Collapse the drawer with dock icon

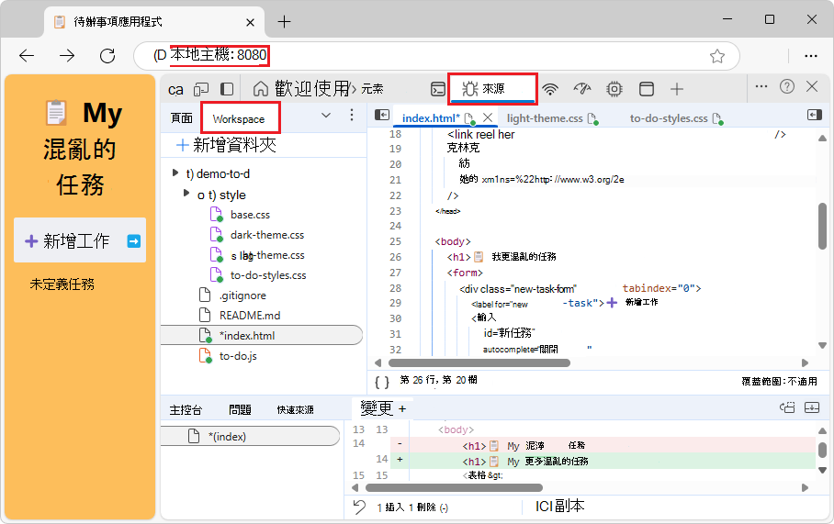point(812,407)
